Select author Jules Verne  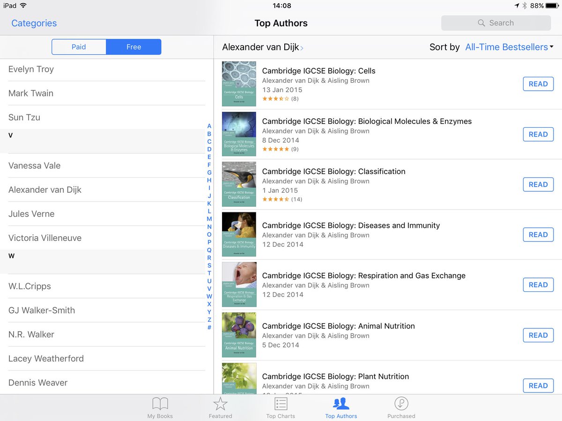click(107, 214)
